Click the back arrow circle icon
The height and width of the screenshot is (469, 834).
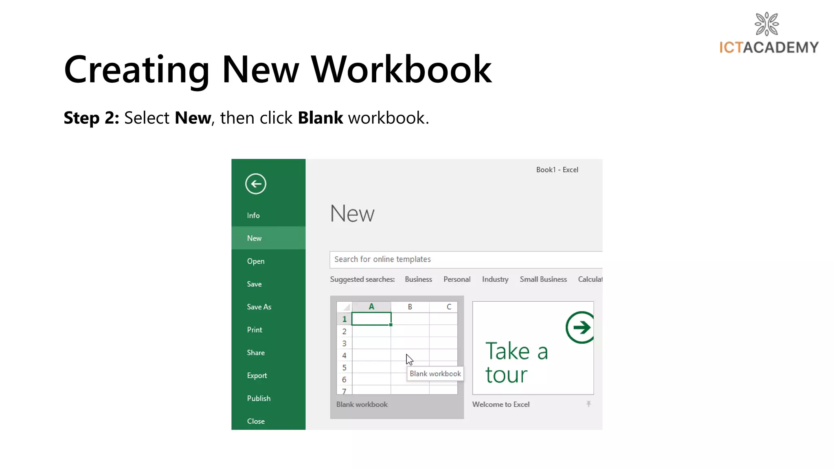pyautogui.click(x=256, y=184)
